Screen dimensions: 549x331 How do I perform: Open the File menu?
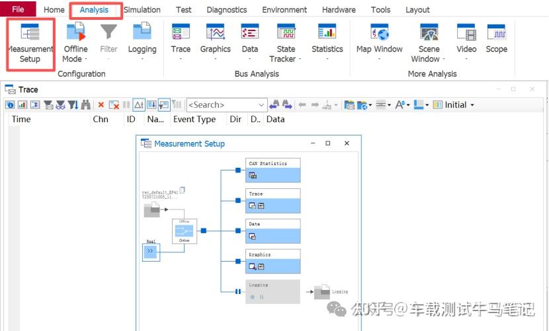18,9
